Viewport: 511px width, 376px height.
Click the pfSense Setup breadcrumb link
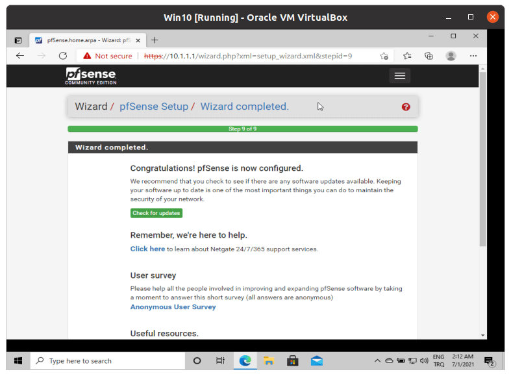point(154,107)
